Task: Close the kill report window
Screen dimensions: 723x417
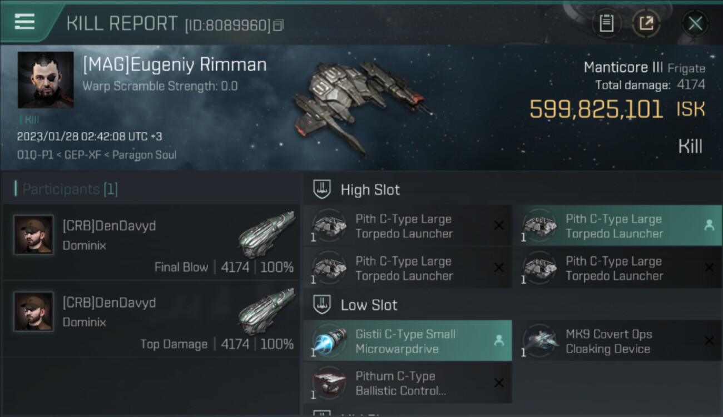Action: (695, 23)
